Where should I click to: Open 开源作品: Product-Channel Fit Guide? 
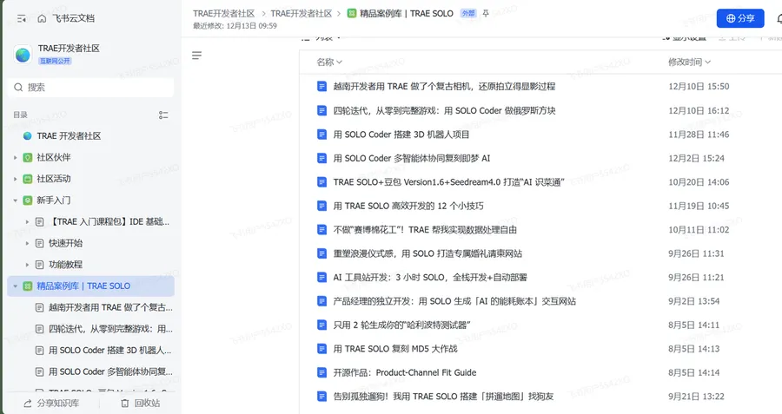(405, 372)
